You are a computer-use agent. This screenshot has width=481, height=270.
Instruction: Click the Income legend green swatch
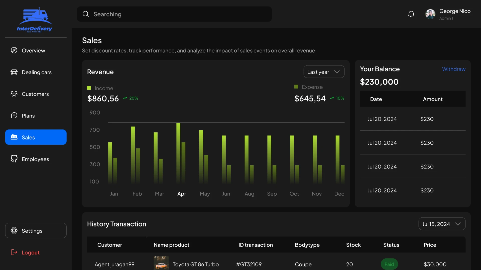pyautogui.click(x=89, y=88)
